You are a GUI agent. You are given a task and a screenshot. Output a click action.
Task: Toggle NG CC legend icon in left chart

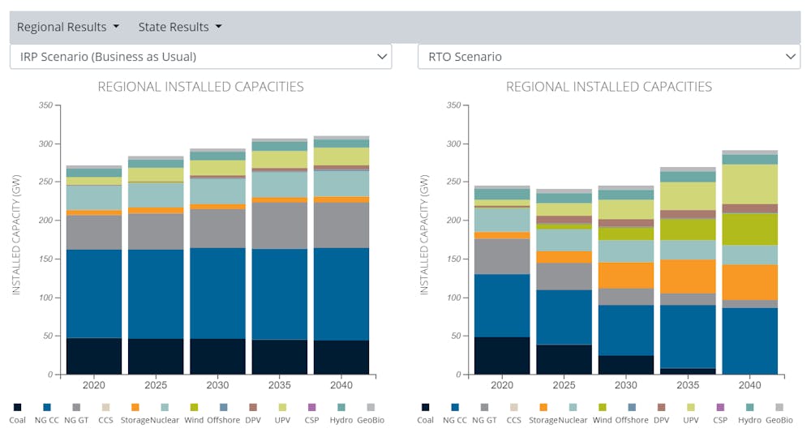[47, 406]
